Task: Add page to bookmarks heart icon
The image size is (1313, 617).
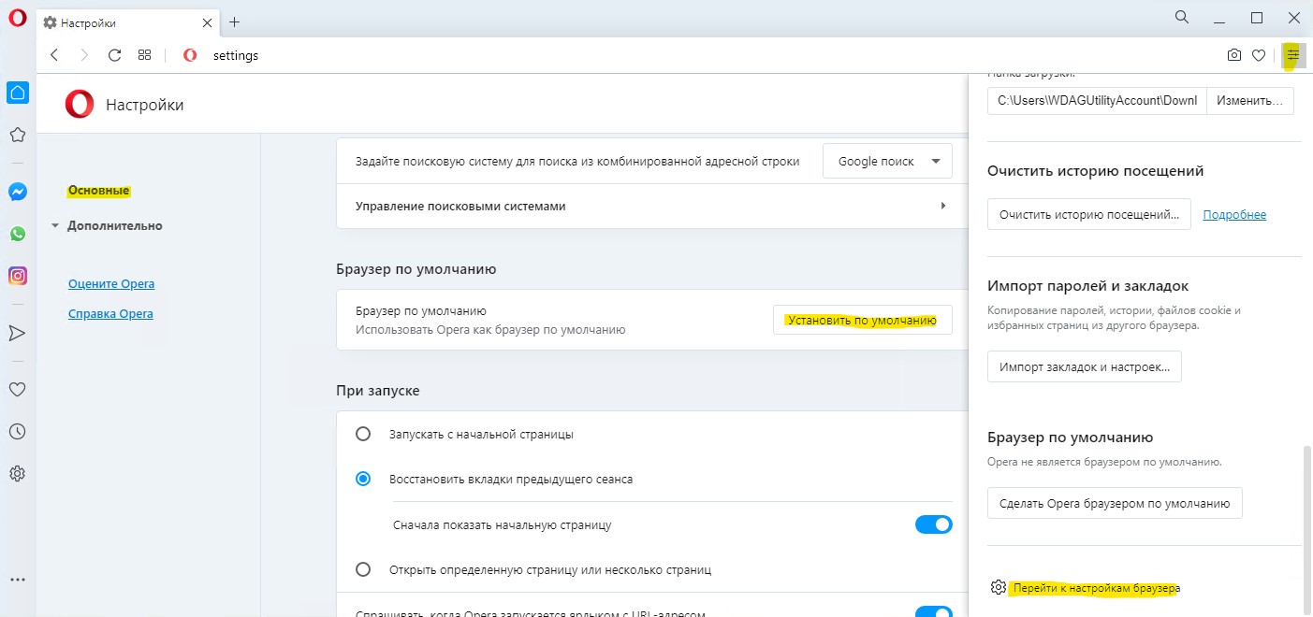Action: click(x=1260, y=55)
